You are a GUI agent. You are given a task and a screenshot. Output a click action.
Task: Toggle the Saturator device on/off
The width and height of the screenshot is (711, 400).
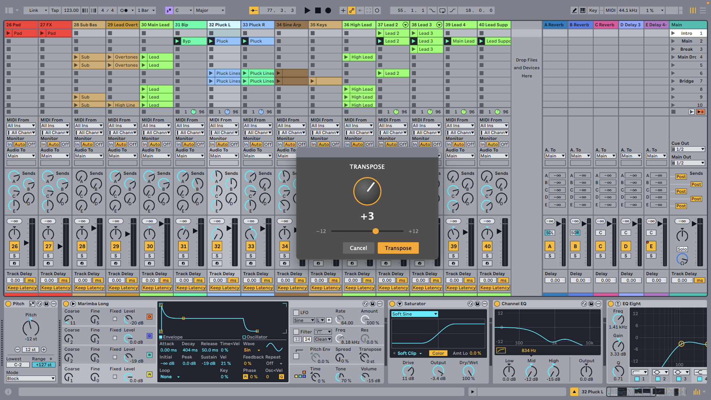coord(392,304)
